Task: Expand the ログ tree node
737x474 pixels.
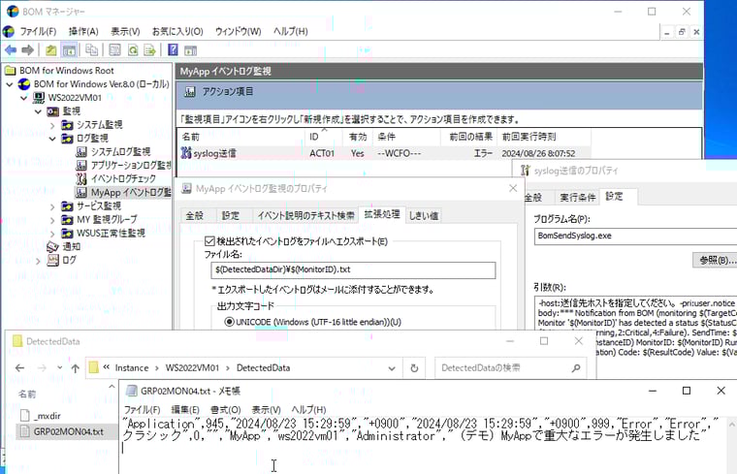Action: (39, 261)
